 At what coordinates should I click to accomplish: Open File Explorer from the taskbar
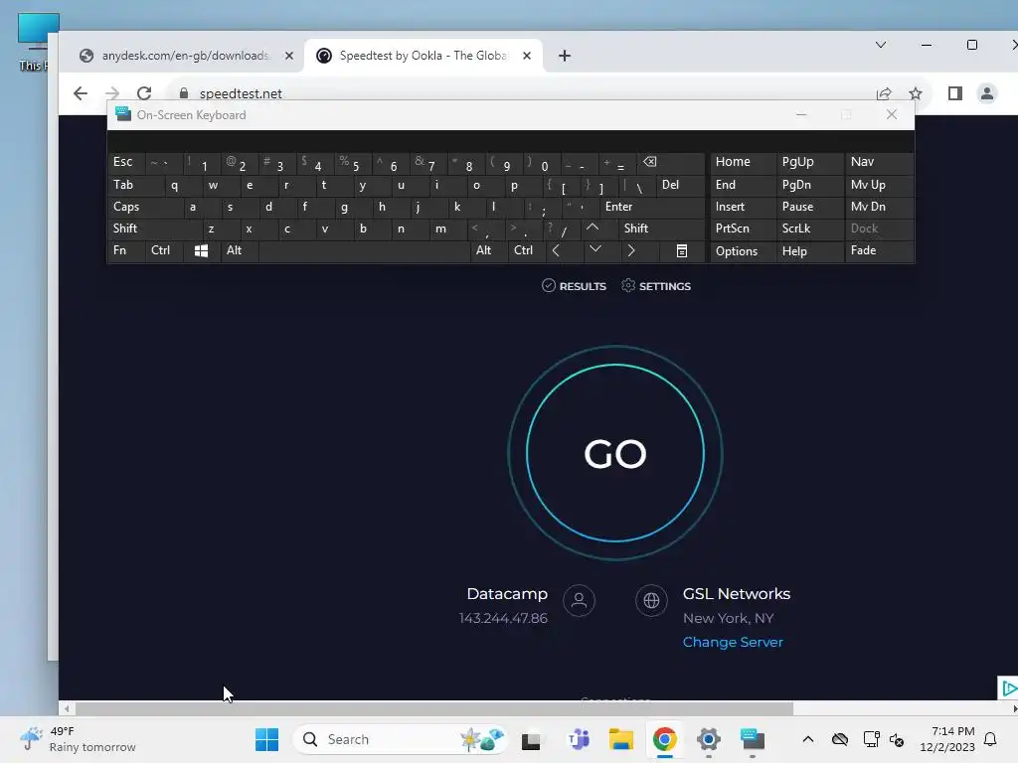[x=620, y=739]
